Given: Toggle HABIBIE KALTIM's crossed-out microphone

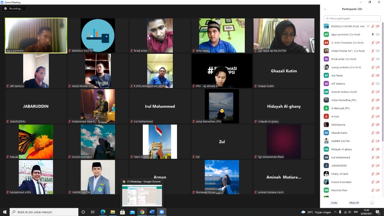Looking at the screenshot, I should [373, 141].
